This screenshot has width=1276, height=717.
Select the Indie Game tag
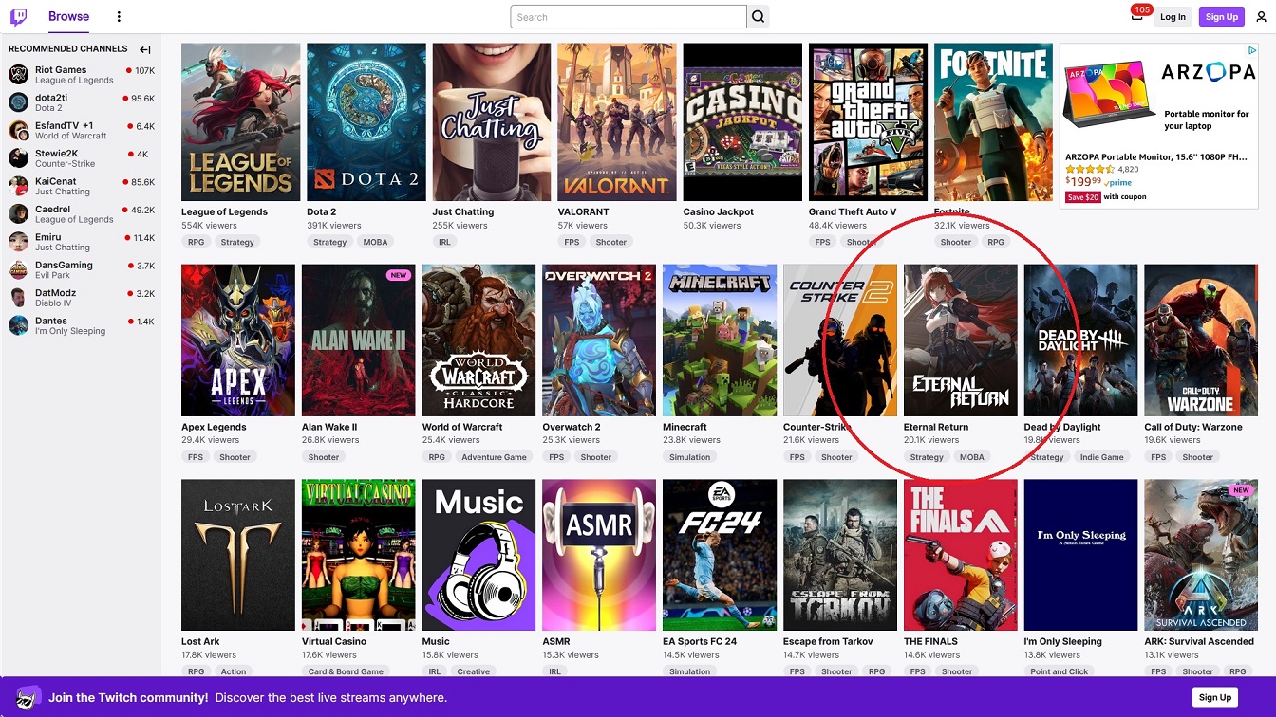tap(1101, 457)
